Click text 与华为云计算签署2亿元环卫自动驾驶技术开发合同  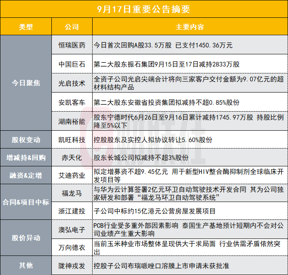click(x=170, y=190)
